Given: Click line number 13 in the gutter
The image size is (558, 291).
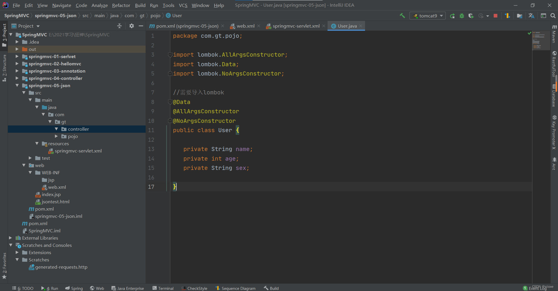Looking at the screenshot, I should (151, 149).
